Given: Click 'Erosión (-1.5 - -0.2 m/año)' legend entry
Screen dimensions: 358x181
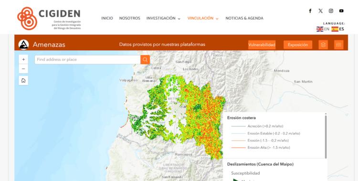Looking at the screenshot, I should [x=268, y=140].
